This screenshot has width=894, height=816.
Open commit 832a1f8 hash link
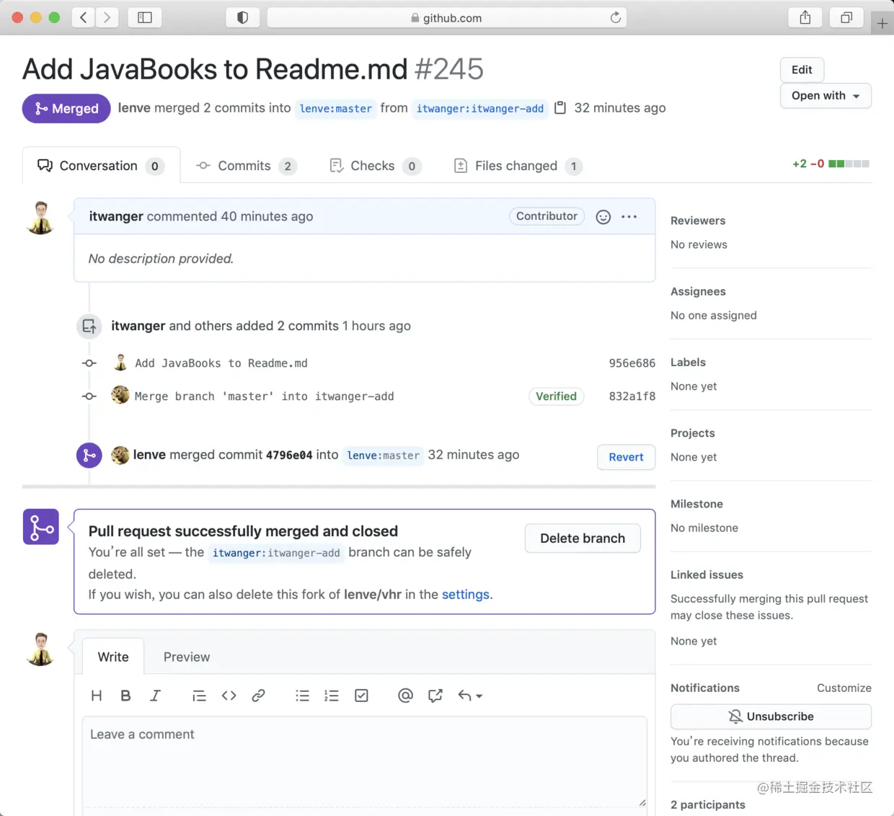tap(632, 396)
